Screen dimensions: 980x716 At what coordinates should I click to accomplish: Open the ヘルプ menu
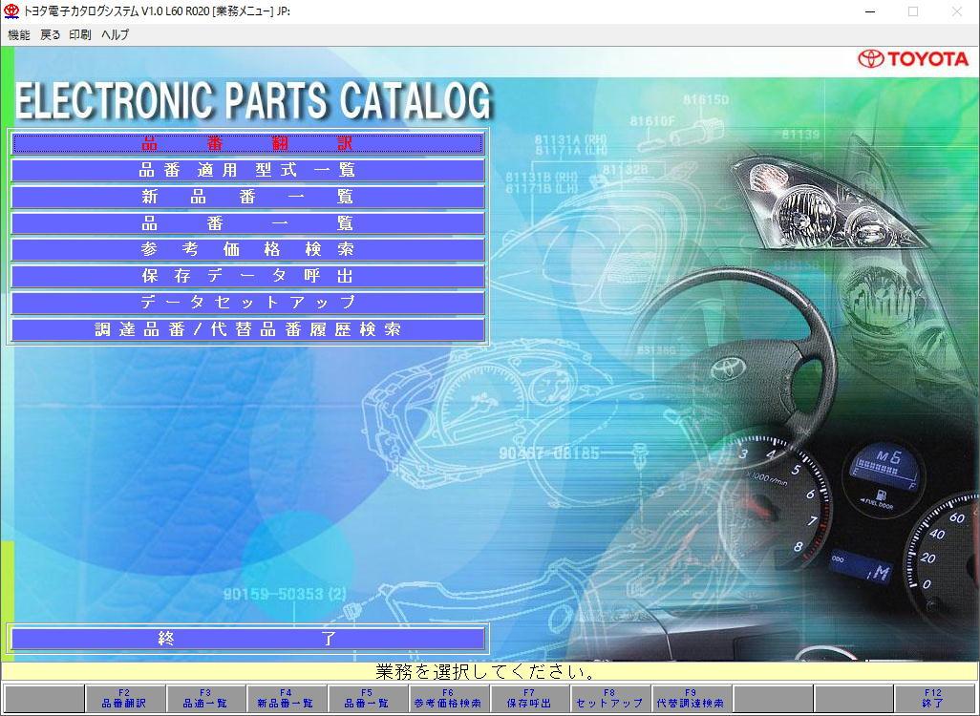pyautogui.click(x=115, y=35)
